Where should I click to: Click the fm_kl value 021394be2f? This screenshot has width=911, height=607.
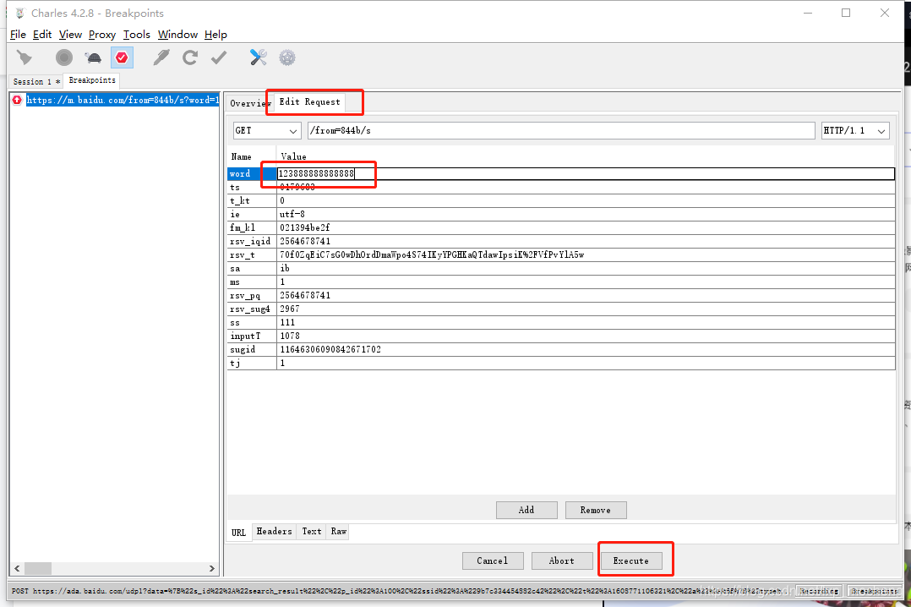click(x=304, y=227)
